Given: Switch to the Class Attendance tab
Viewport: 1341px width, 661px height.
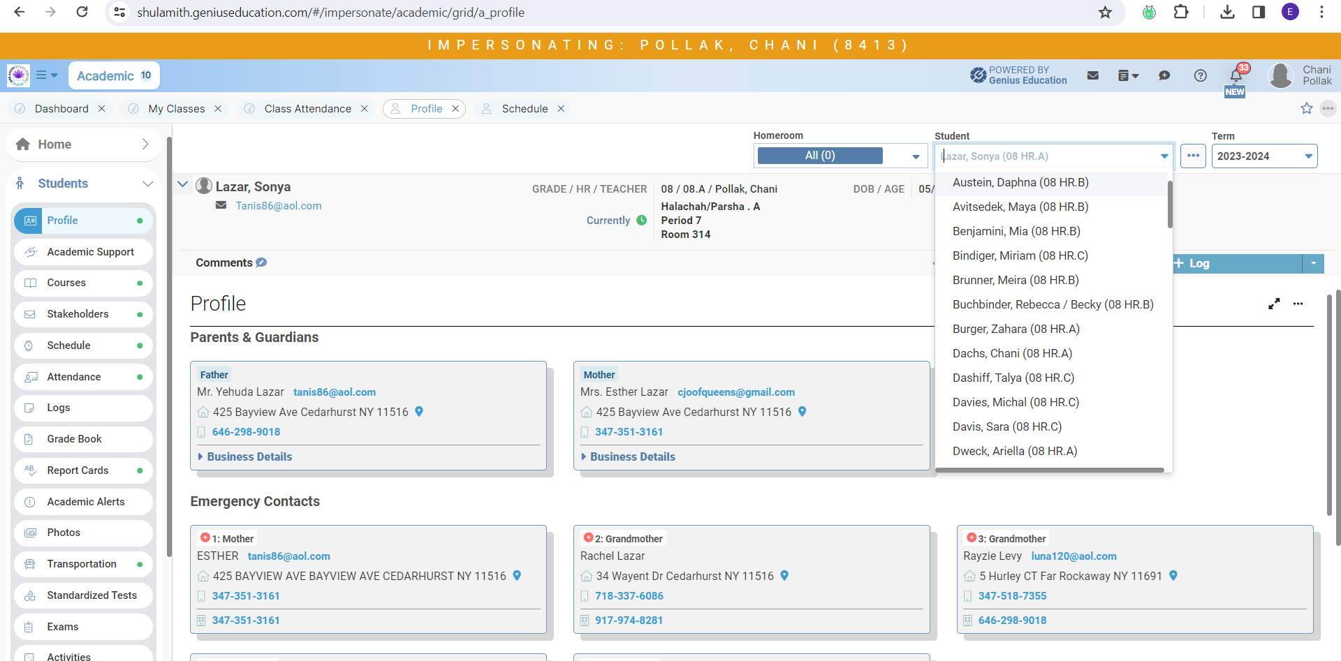Looking at the screenshot, I should (x=307, y=109).
